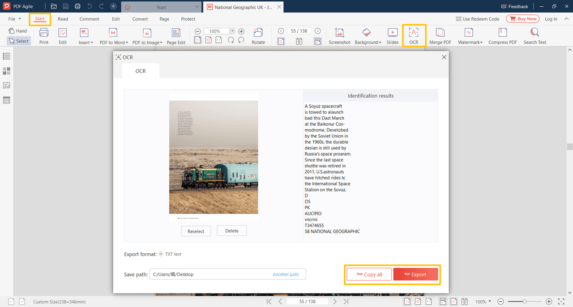Click the Reselect button under the preview

(196, 231)
